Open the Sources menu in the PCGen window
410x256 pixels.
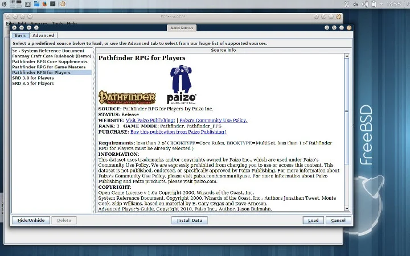(39, 23)
